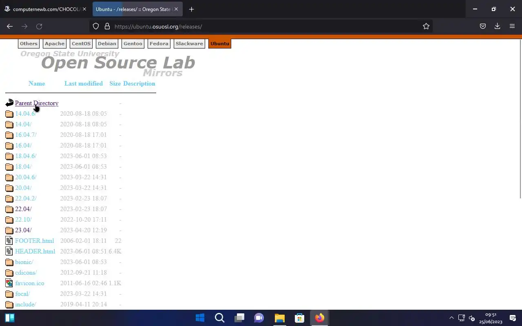Open the 16.04/ folder link
Screen dimensions: 522x326
pos(23,145)
